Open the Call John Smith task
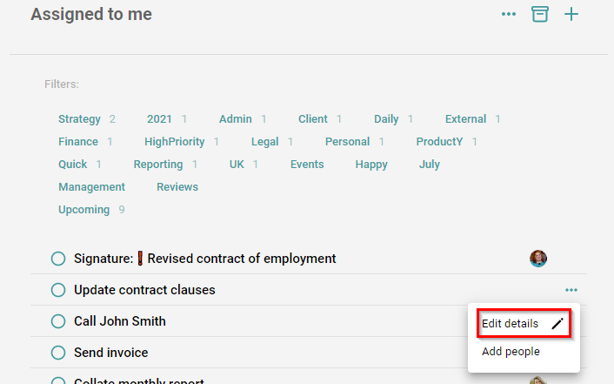The height and width of the screenshot is (384, 614). pyautogui.click(x=120, y=321)
